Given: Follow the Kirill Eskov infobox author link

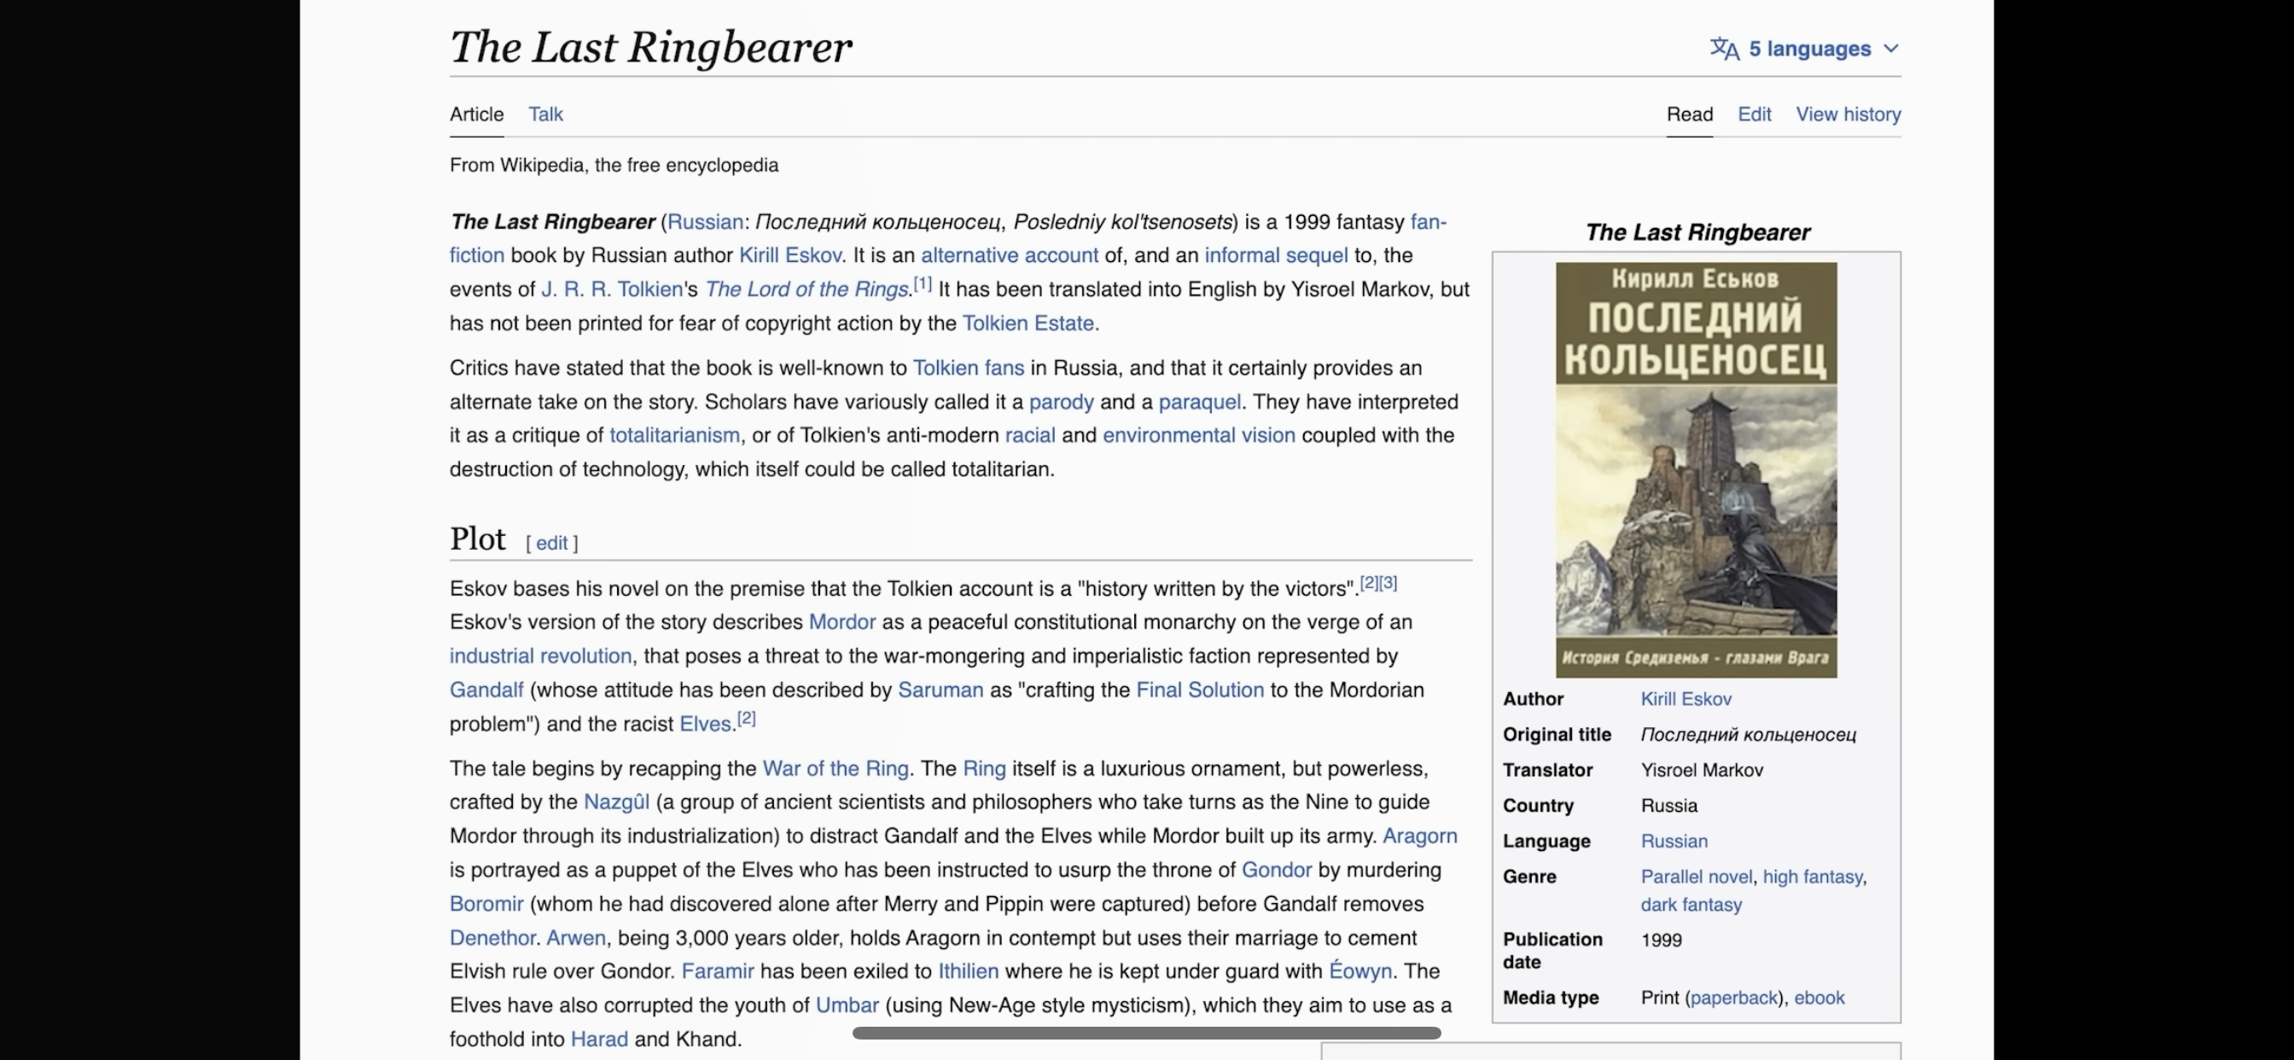Looking at the screenshot, I should (1685, 699).
